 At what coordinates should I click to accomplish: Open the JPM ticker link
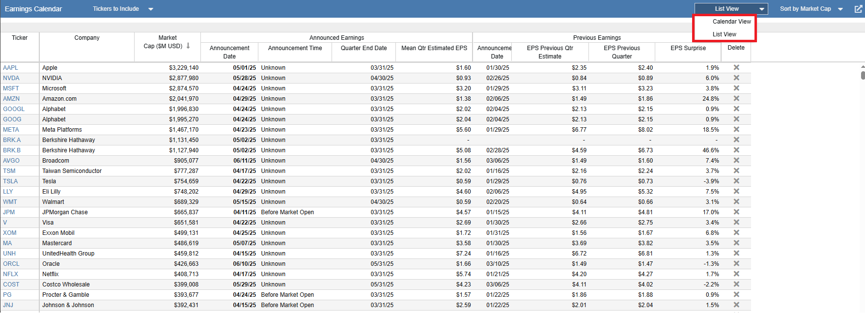point(9,212)
